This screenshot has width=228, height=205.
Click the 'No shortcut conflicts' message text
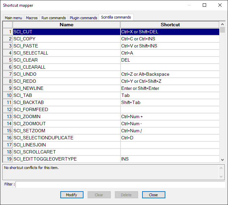[31, 168]
